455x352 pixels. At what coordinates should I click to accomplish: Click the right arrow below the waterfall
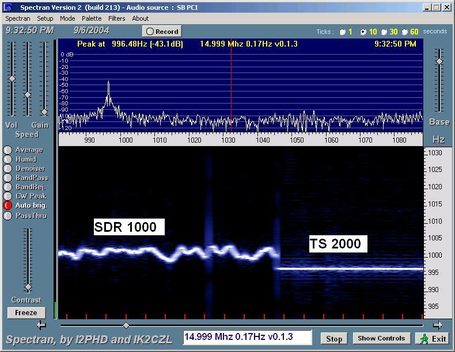tap(437, 325)
